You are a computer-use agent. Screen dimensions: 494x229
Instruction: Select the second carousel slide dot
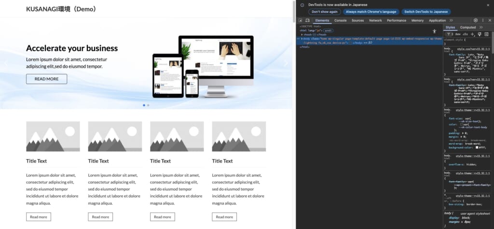(148, 105)
